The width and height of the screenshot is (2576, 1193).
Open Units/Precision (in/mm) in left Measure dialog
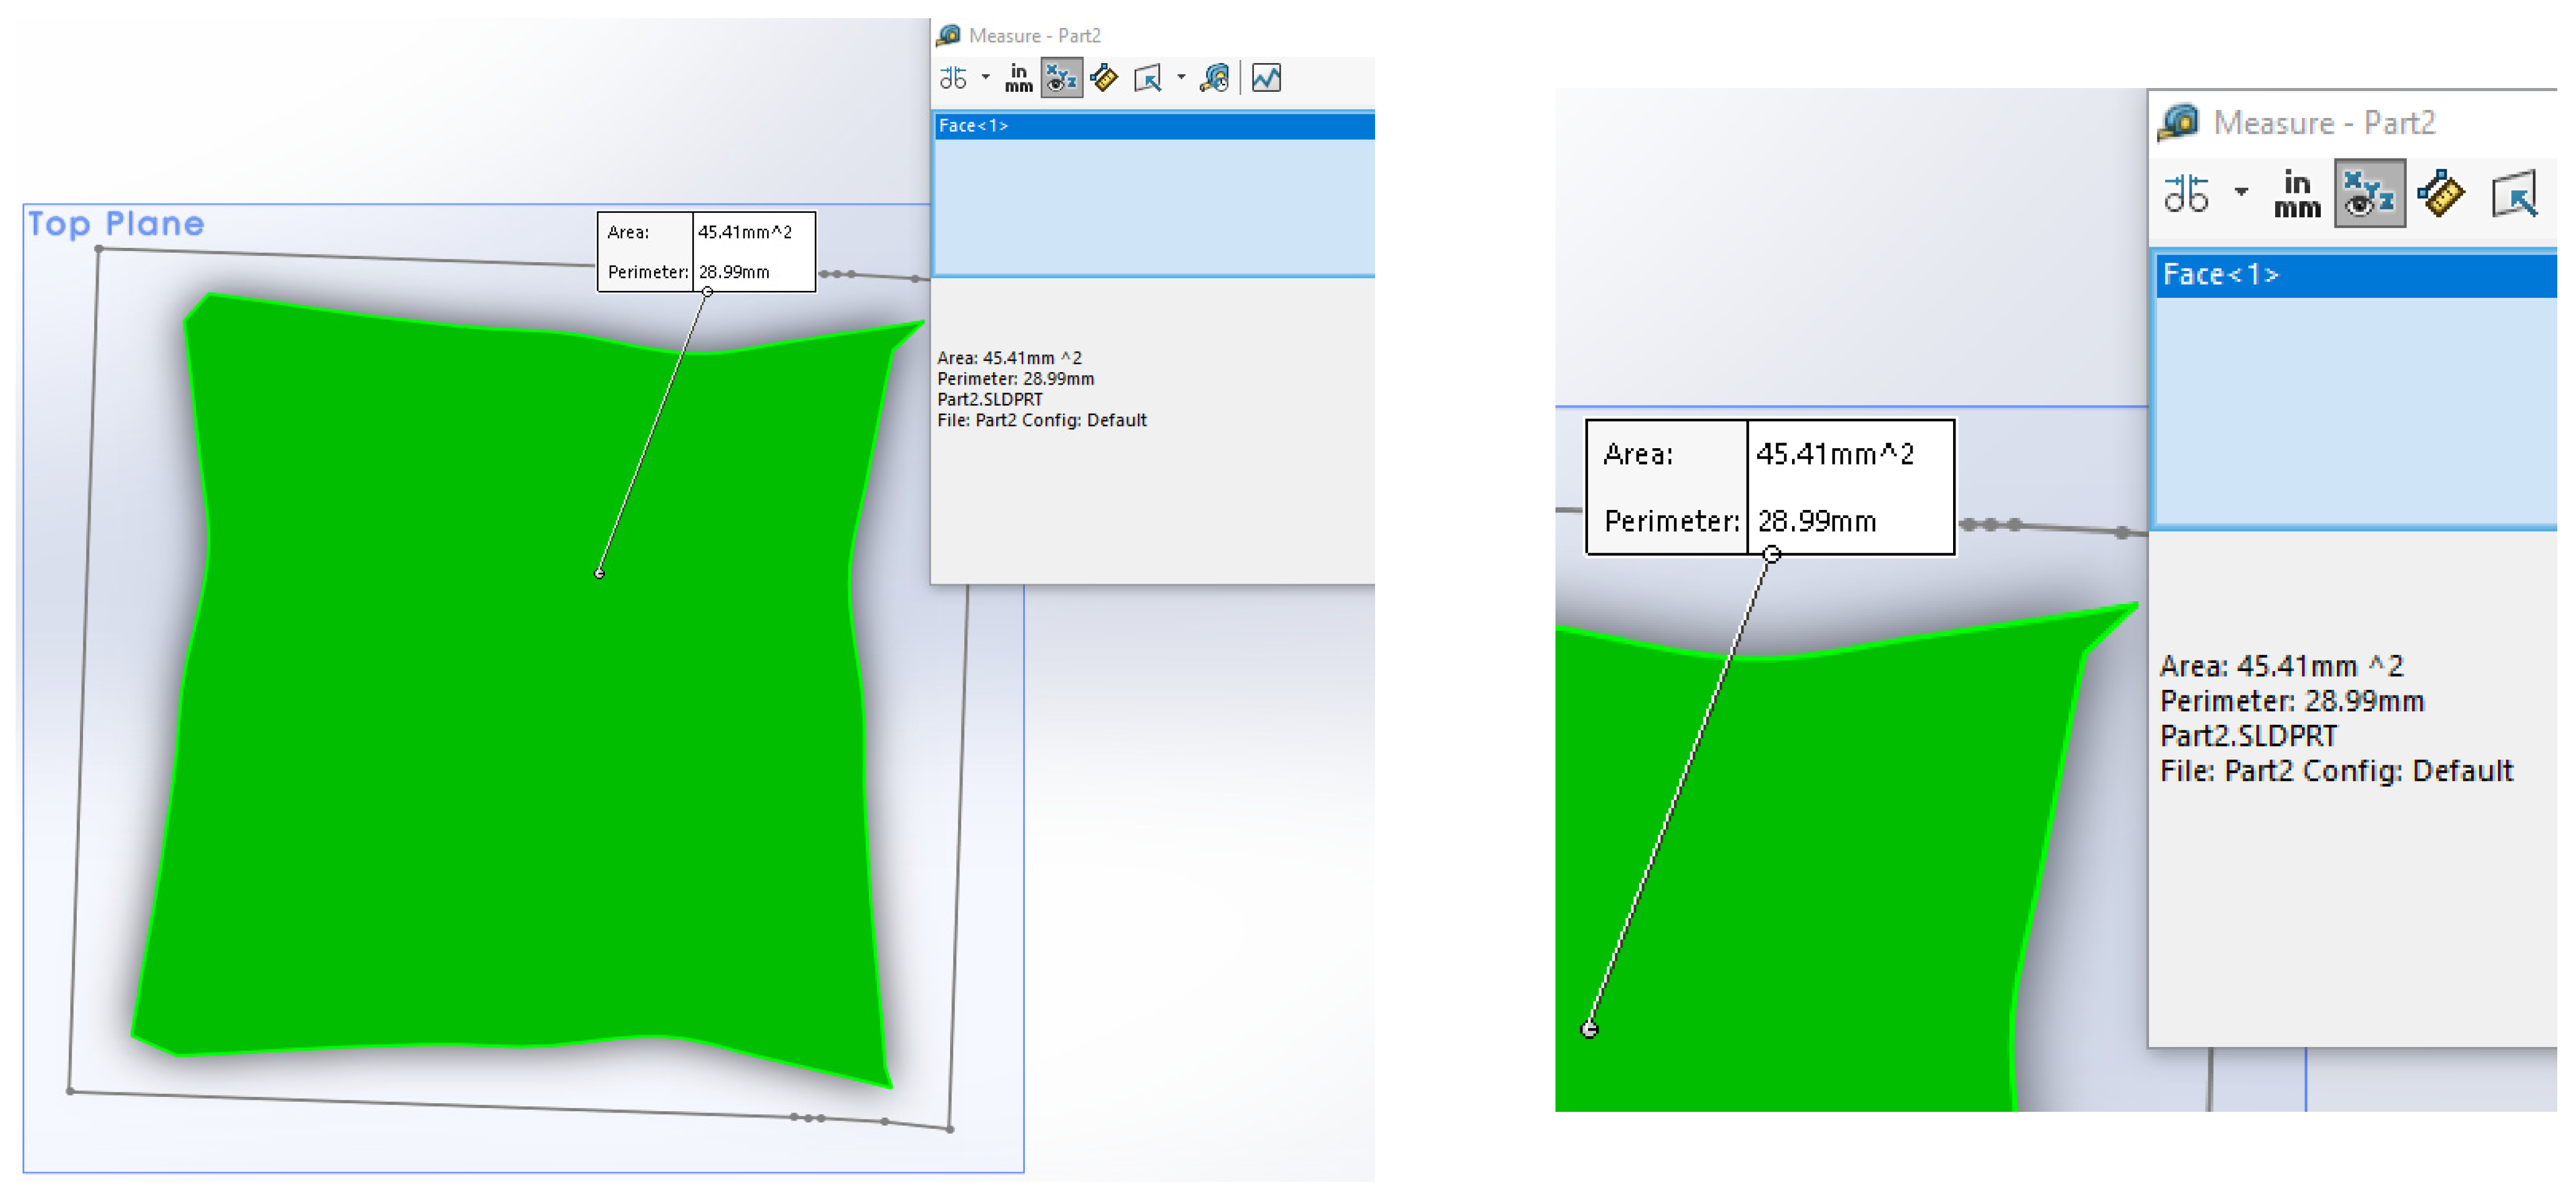pyautogui.click(x=1018, y=78)
